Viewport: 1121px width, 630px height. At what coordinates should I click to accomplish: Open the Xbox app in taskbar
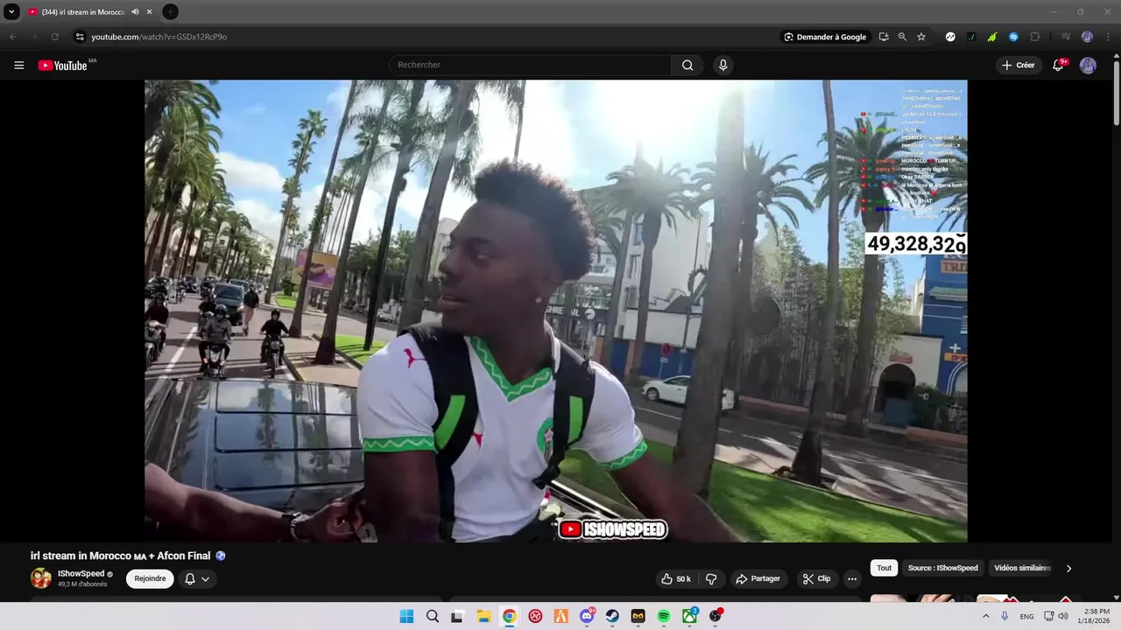[x=690, y=616]
